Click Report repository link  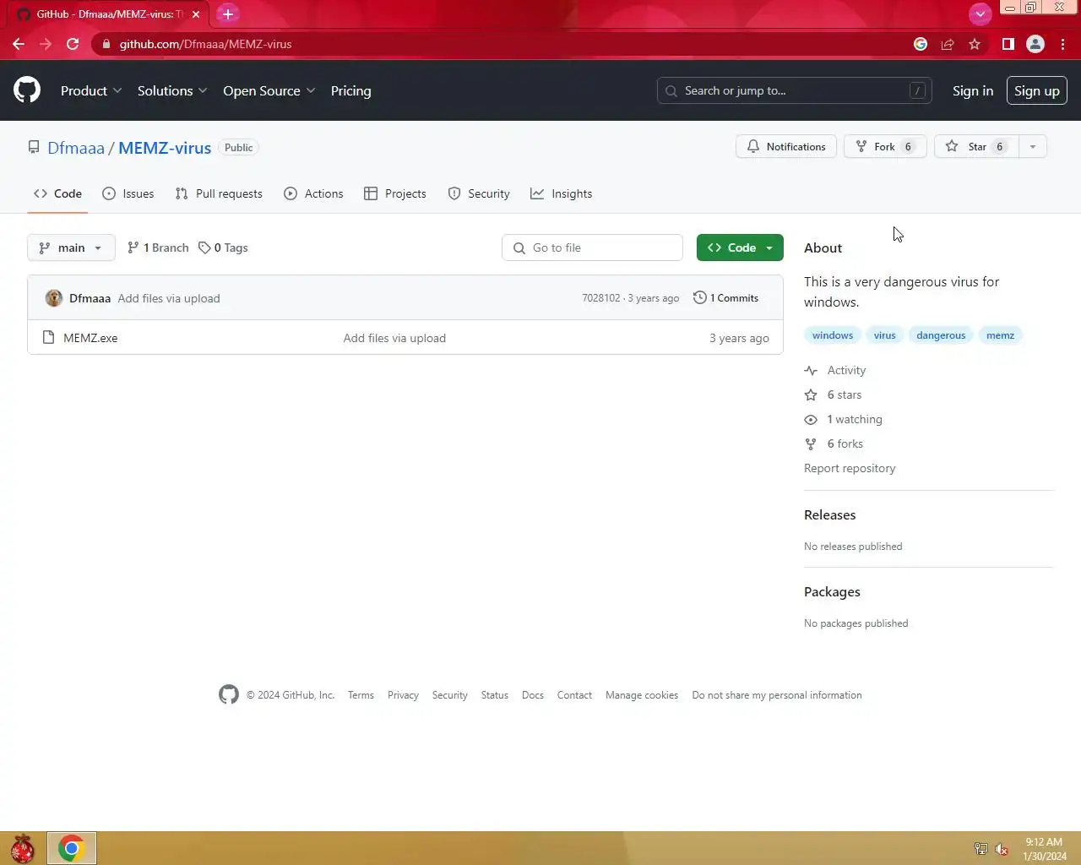[x=850, y=468]
